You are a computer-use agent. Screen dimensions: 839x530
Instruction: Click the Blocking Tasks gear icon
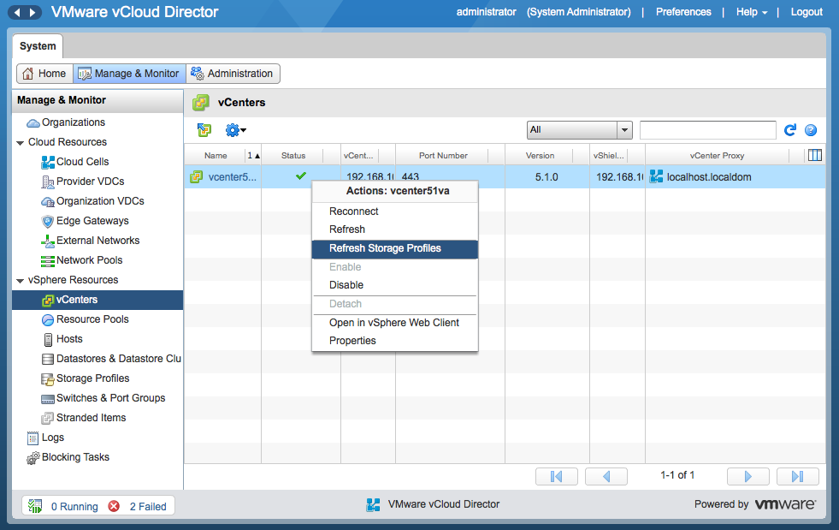click(x=33, y=457)
